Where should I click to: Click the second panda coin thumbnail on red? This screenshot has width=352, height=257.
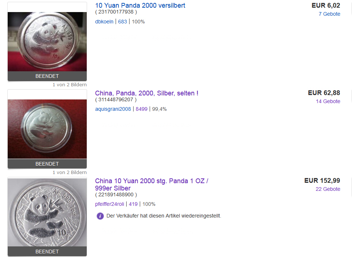(x=47, y=129)
